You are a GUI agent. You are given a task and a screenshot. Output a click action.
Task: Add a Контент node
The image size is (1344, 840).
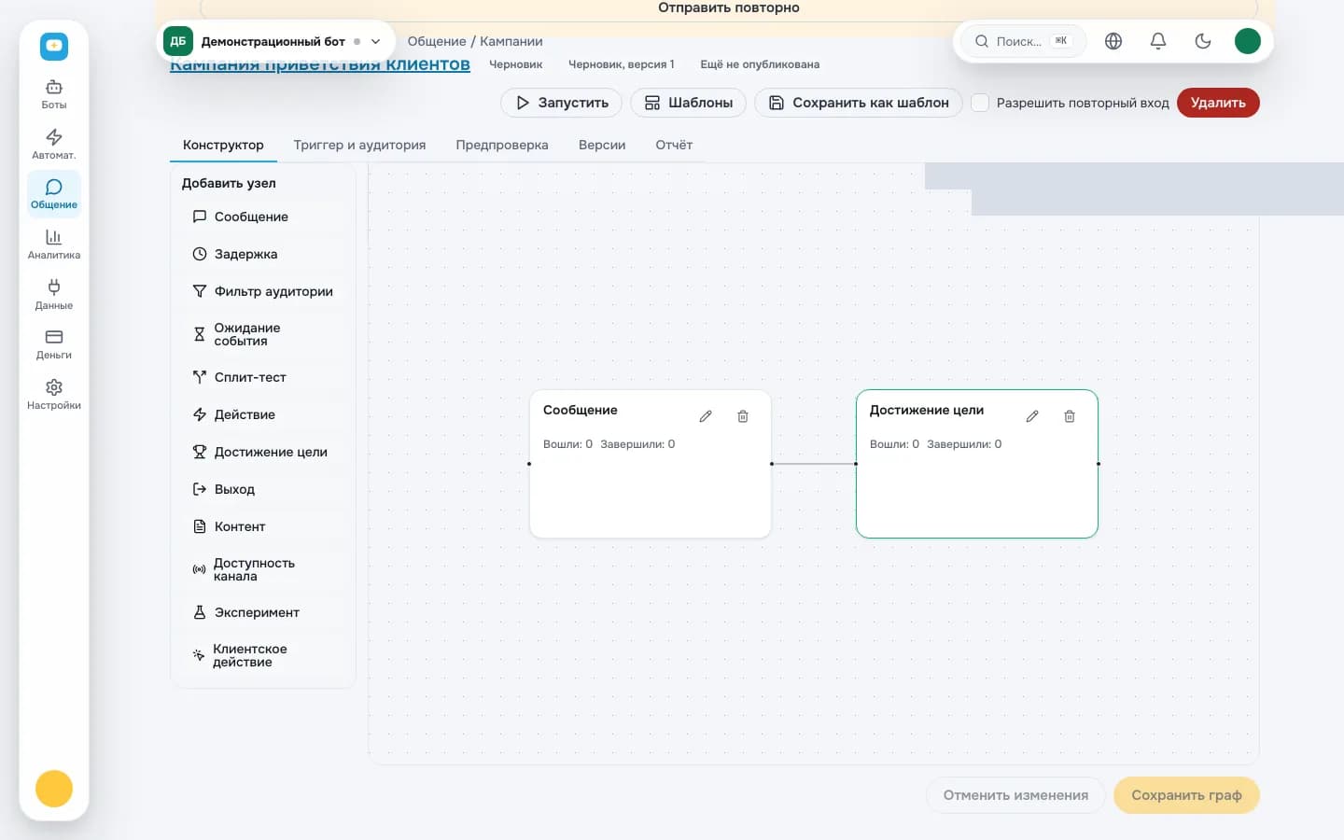262,526
